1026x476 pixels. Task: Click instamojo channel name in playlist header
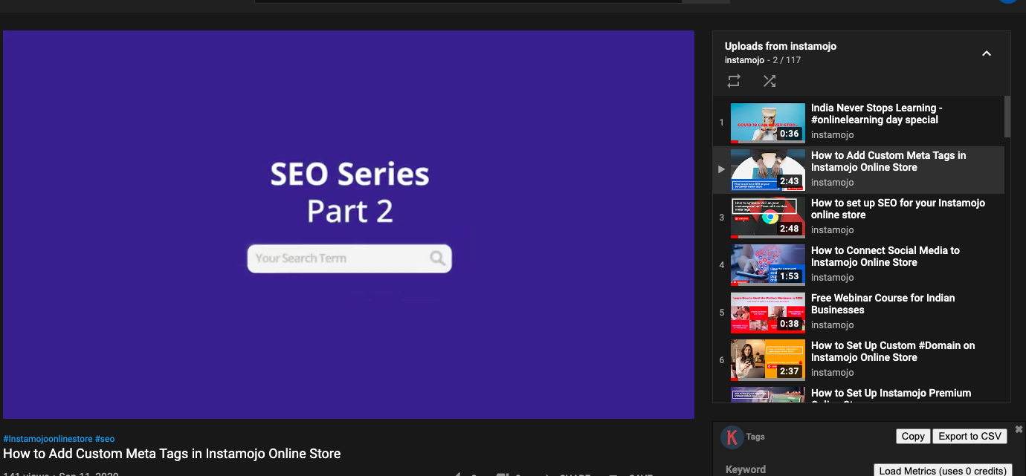744,60
